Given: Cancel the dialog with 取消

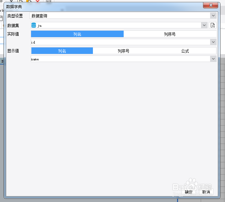Looking at the screenshot, I should tap(206, 192).
